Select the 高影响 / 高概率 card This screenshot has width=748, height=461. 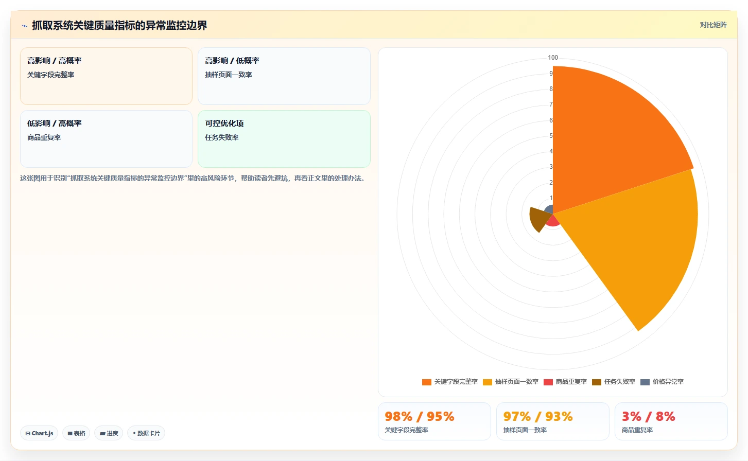[x=106, y=76]
